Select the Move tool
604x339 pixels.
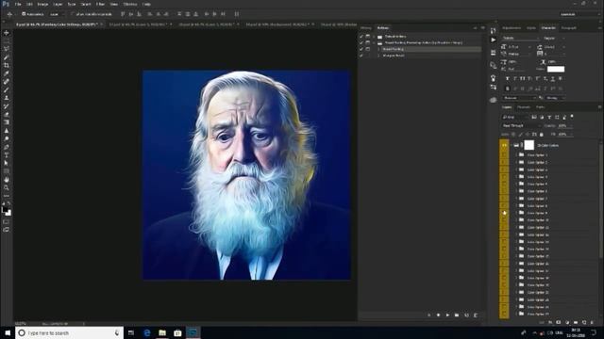click(7, 33)
